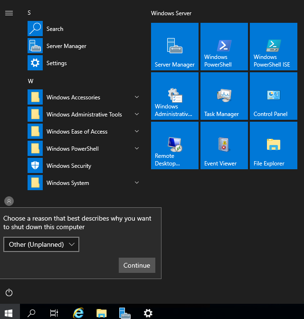Open Windows Security from the app list

[83, 165]
